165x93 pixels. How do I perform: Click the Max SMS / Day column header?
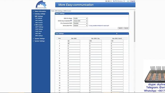(95, 38)
